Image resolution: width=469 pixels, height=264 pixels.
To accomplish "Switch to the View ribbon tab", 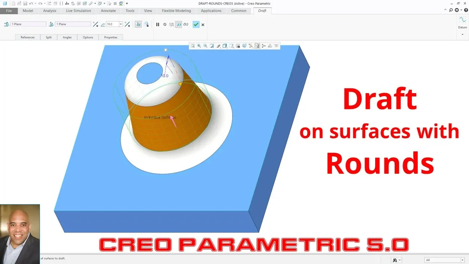I will [x=148, y=11].
